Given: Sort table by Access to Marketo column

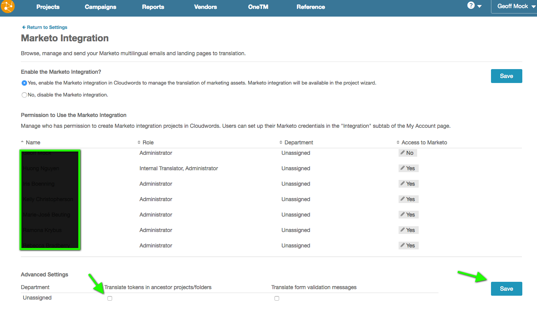Looking at the screenshot, I should (424, 142).
